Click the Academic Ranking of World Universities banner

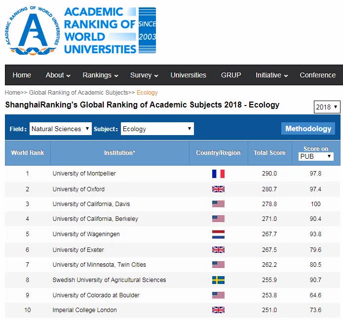(110, 31)
